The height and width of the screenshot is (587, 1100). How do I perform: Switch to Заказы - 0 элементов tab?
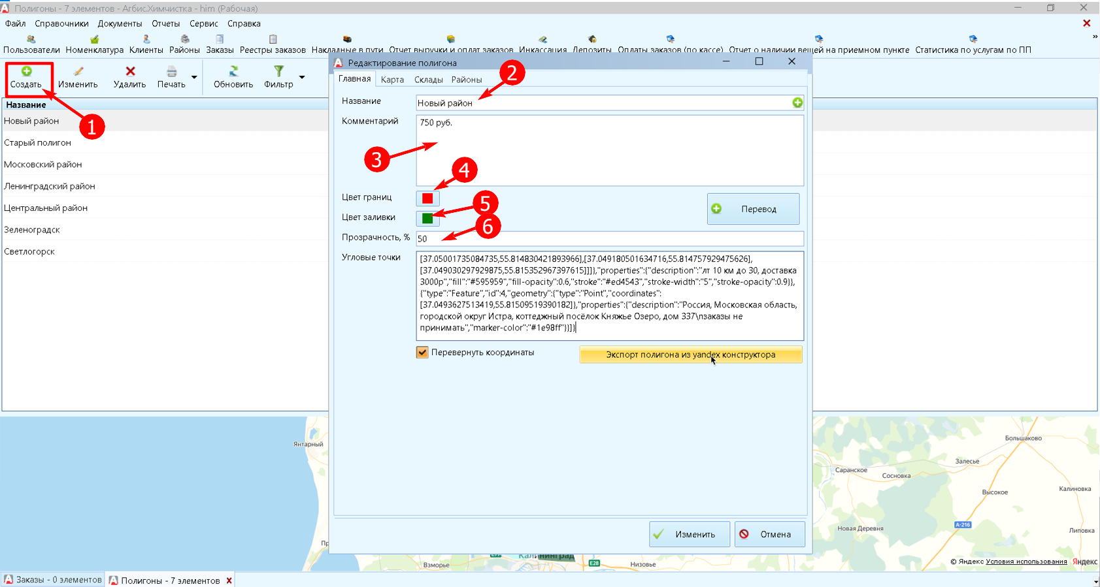tap(53, 580)
